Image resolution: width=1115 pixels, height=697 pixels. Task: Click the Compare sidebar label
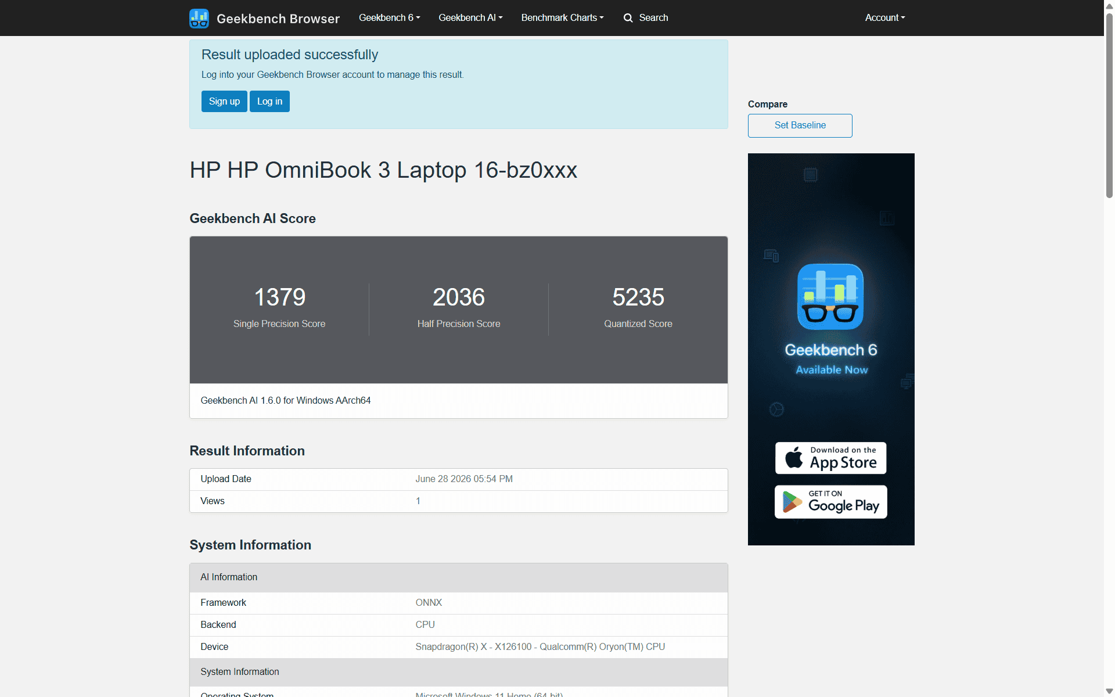click(x=768, y=104)
